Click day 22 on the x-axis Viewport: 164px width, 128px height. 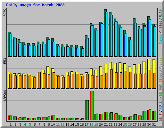[111, 124]
